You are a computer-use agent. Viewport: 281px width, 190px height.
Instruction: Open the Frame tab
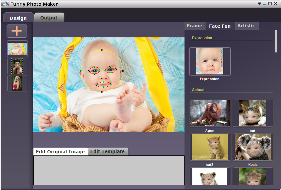[x=195, y=26]
